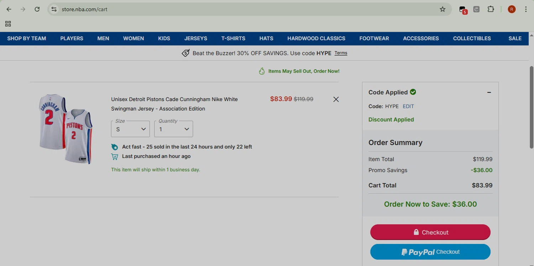Click the gray square extension icon next to the puzzle

point(476,9)
